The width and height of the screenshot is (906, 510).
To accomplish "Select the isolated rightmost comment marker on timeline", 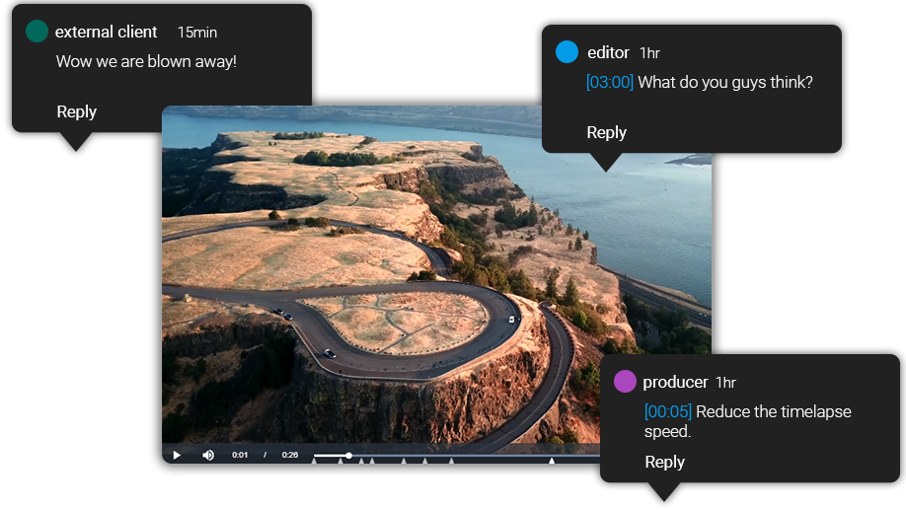I will (552, 461).
